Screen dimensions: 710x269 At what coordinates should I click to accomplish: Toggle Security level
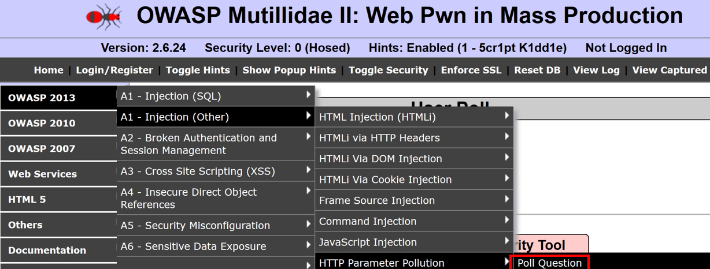click(x=388, y=70)
